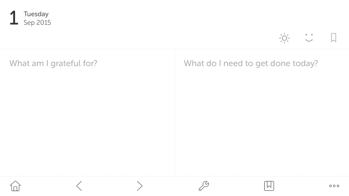349x196 pixels.
Task: Open the Sep 2015 month label
Action: pyautogui.click(x=37, y=23)
